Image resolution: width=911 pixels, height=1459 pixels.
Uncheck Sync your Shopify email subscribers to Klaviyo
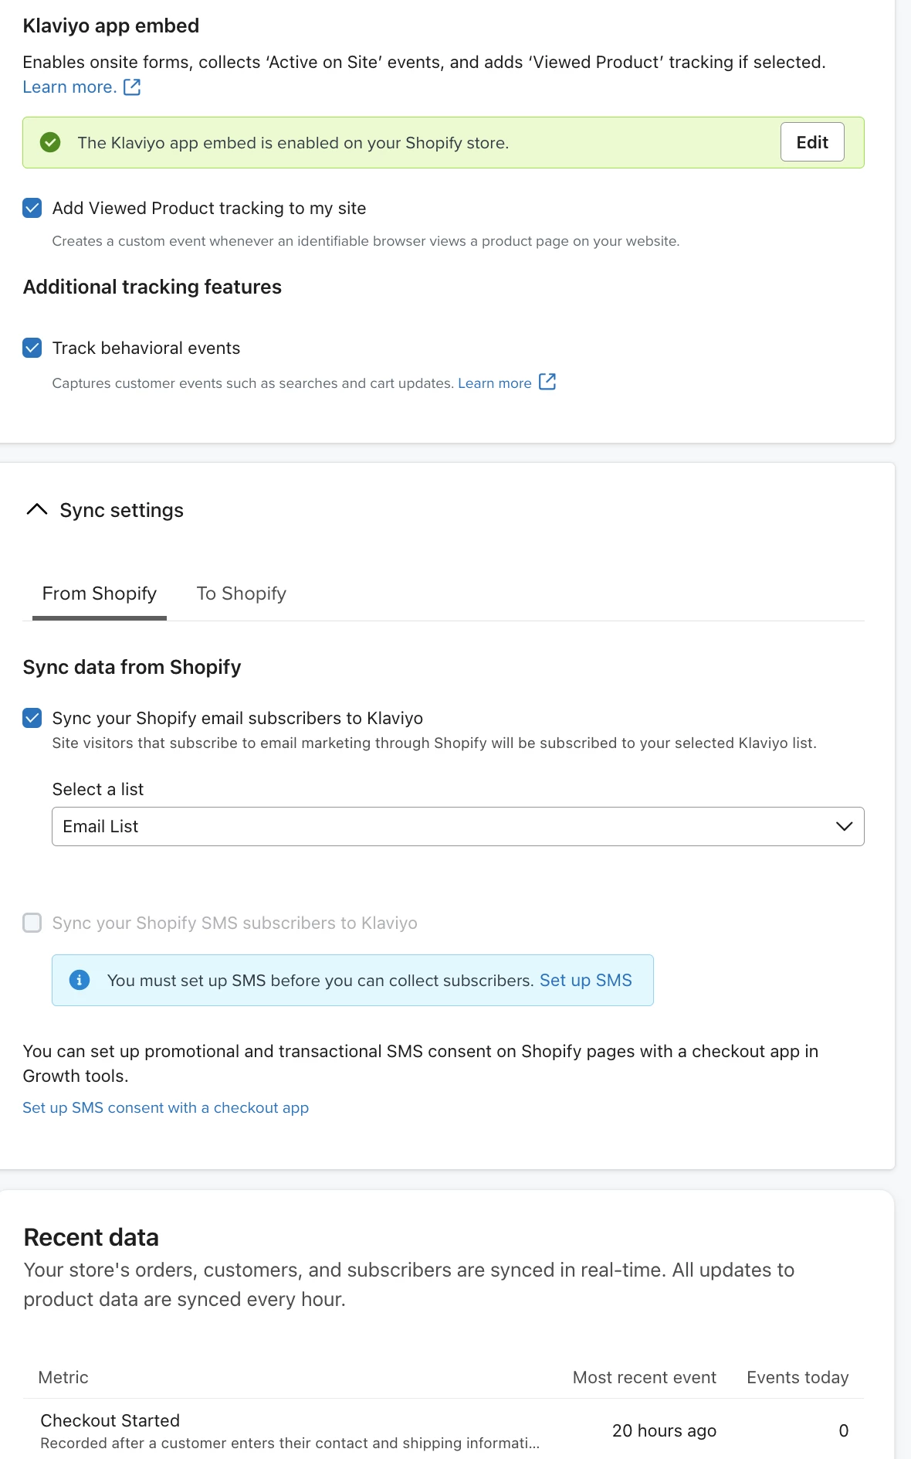click(x=32, y=718)
